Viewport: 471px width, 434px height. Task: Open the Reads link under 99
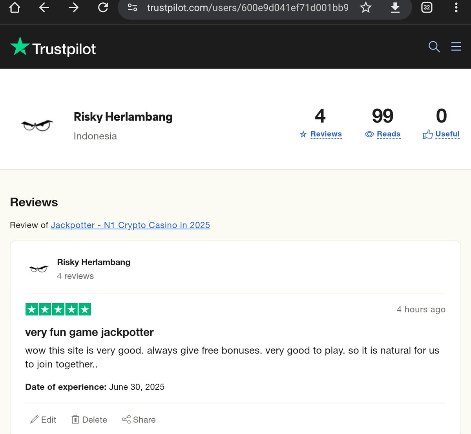click(x=389, y=134)
